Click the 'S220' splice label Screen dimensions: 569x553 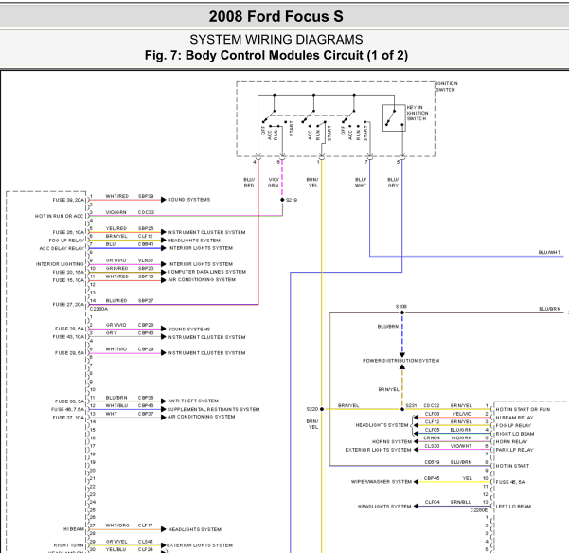point(312,409)
